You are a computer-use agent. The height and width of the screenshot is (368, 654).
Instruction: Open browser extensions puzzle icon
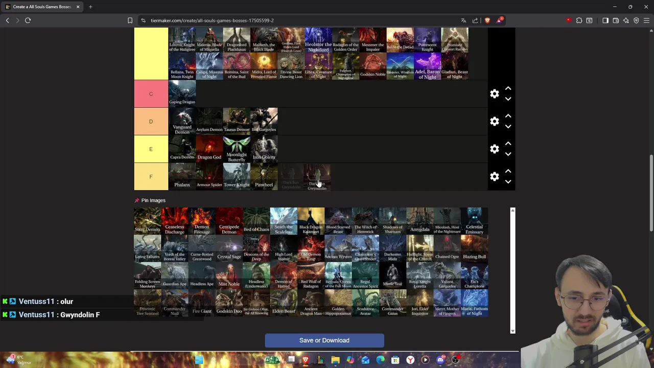click(579, 20)
